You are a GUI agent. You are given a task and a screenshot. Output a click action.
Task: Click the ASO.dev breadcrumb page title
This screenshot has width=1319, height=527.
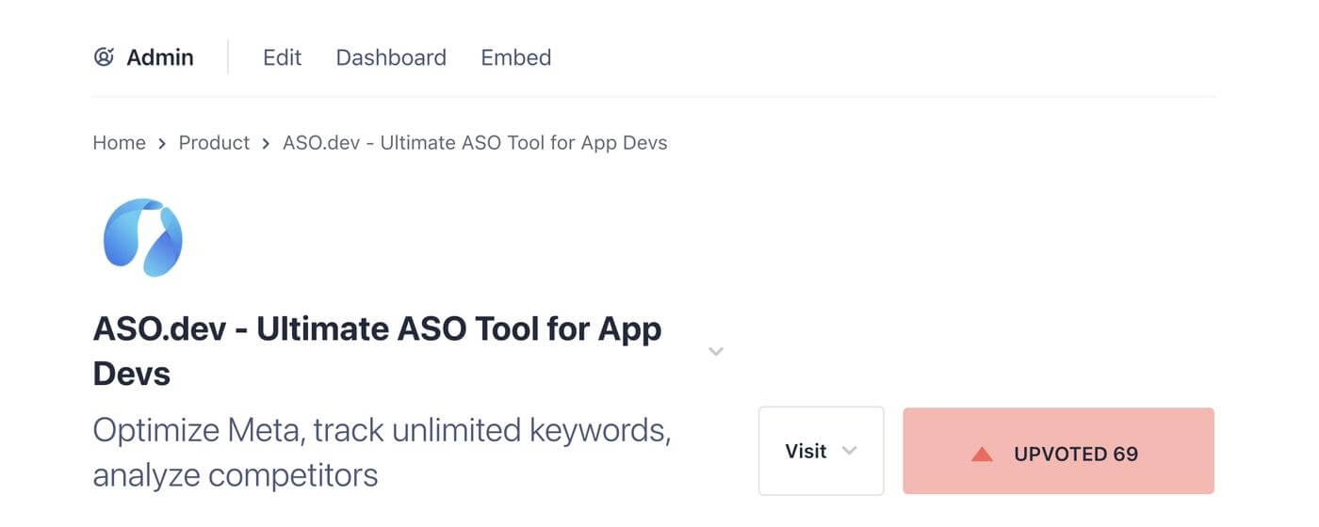(475, 143)
